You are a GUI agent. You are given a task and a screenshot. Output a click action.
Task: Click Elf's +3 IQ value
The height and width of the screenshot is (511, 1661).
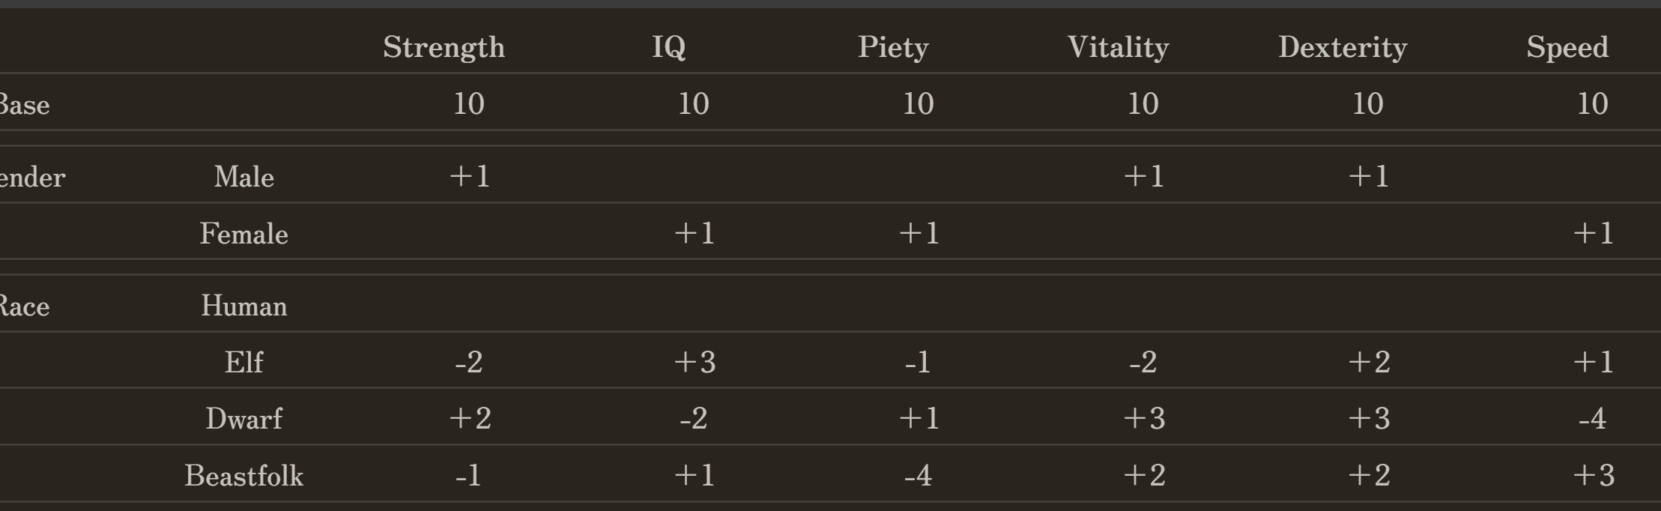click(695, 363)
